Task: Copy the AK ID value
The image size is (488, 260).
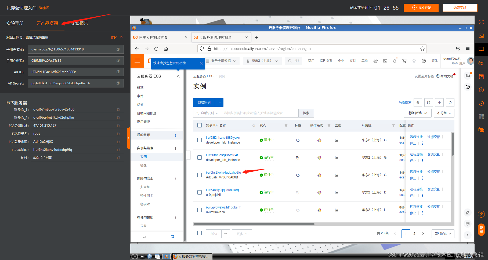Action: 118,72
